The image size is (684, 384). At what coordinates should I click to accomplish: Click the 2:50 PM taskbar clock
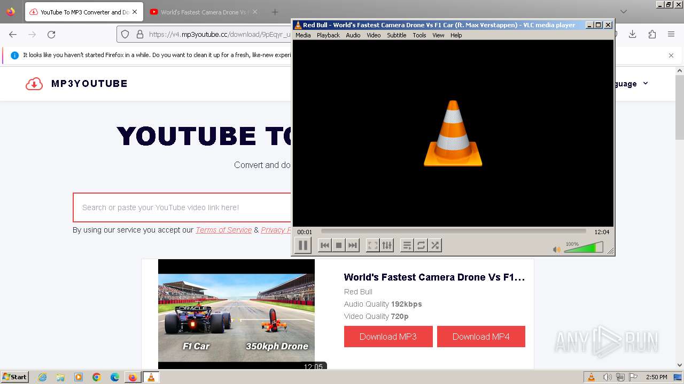(x=657, y=377)
